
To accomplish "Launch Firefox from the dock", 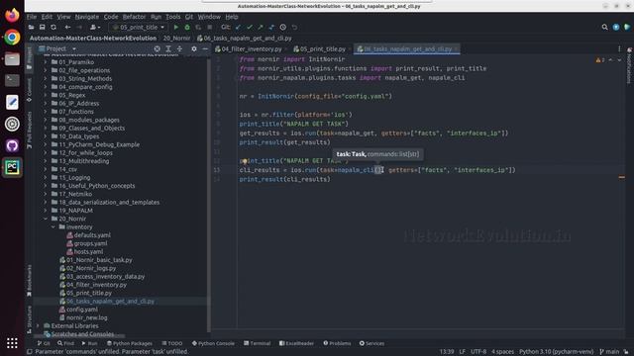I will [12, 16].
